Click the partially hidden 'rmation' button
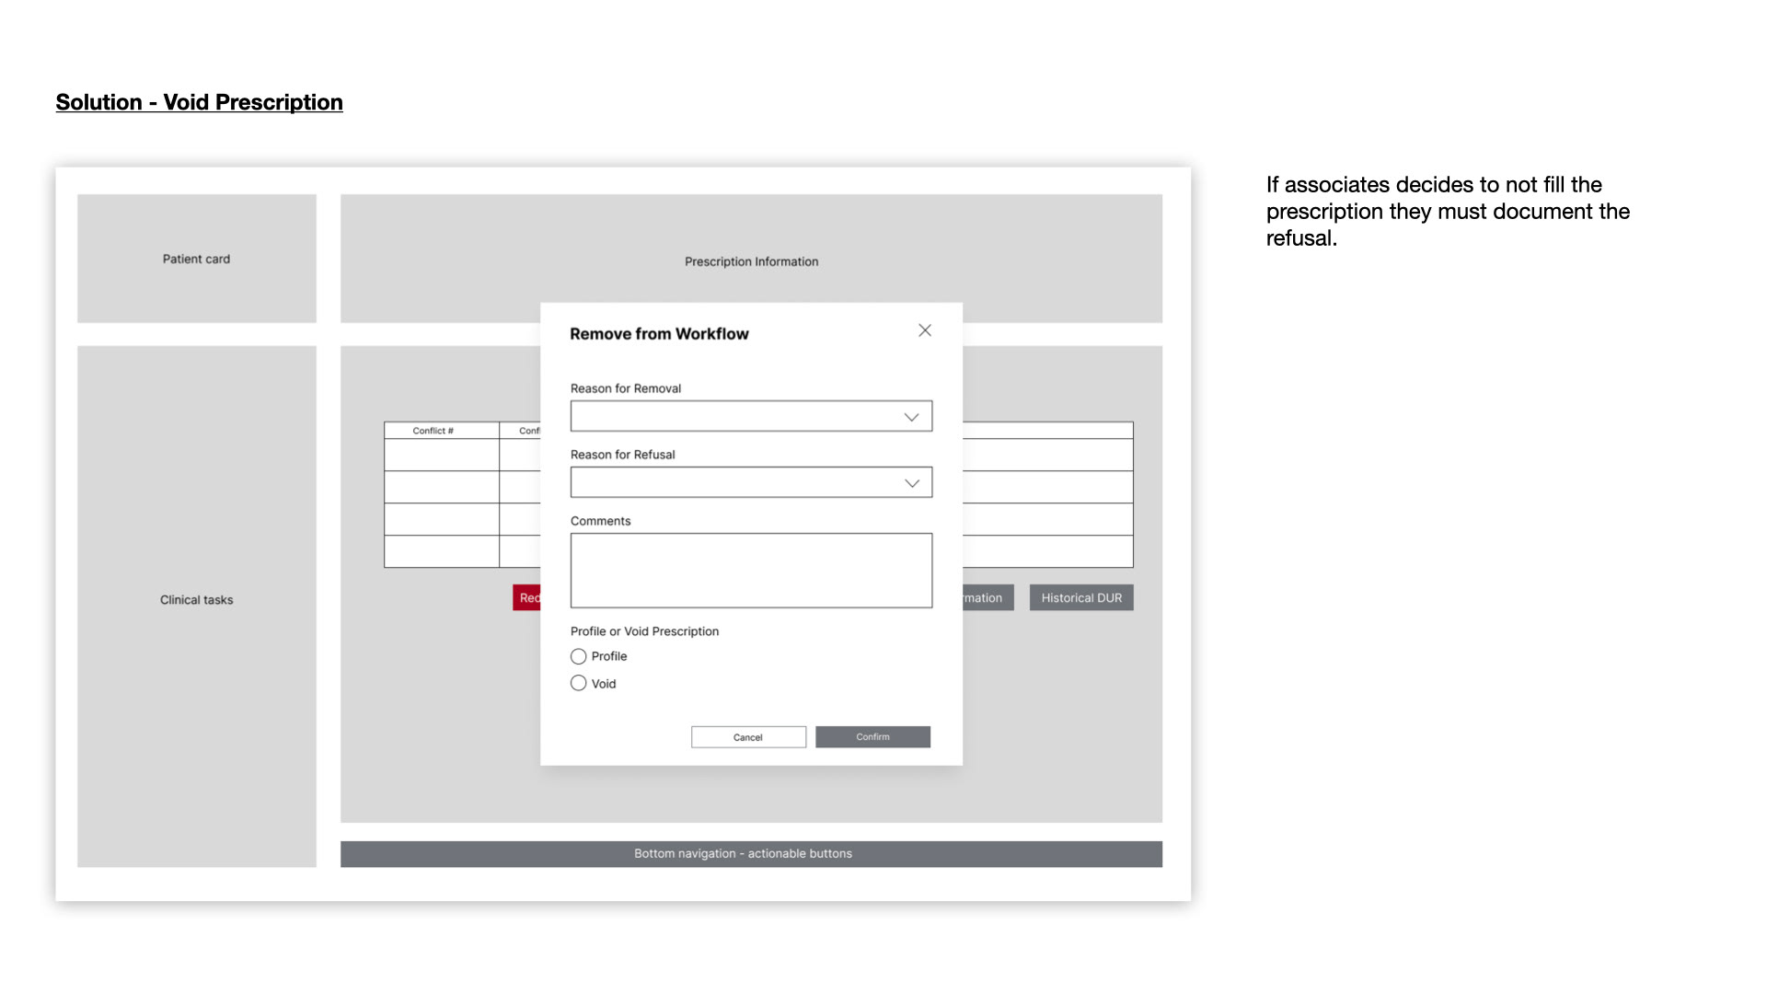Viewport: 1767px width, 994px height. pyautogui.click(x=987, y=597)
